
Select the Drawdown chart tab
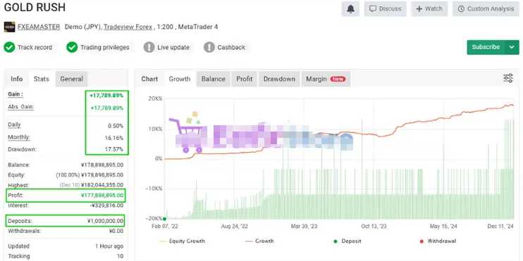coord(279,79)
